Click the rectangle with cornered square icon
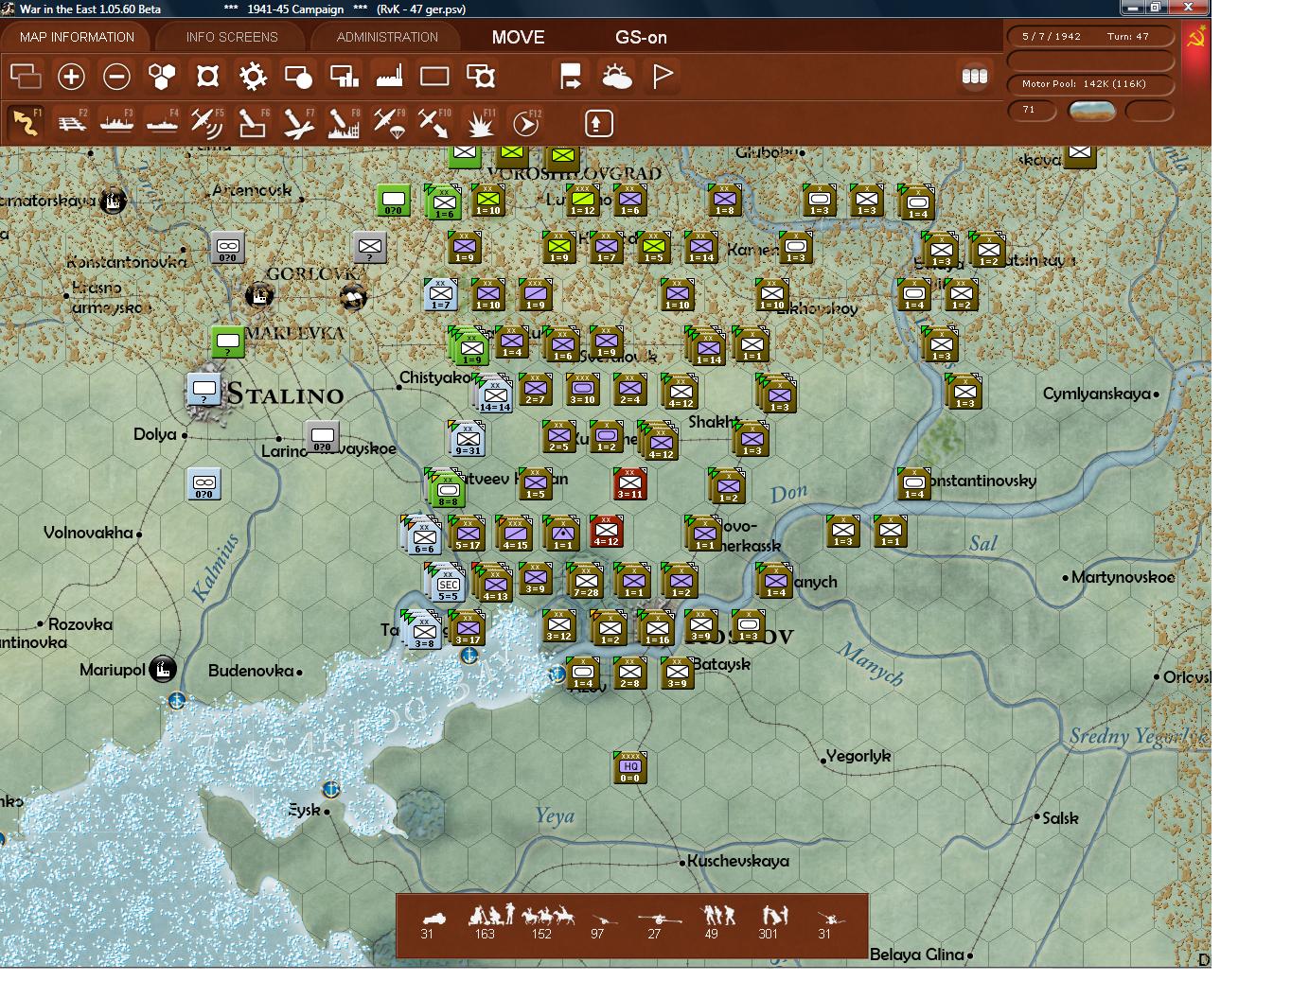 coord(480,76)
